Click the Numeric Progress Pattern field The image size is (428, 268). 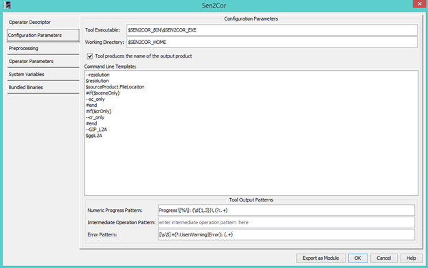pos(286,210)
